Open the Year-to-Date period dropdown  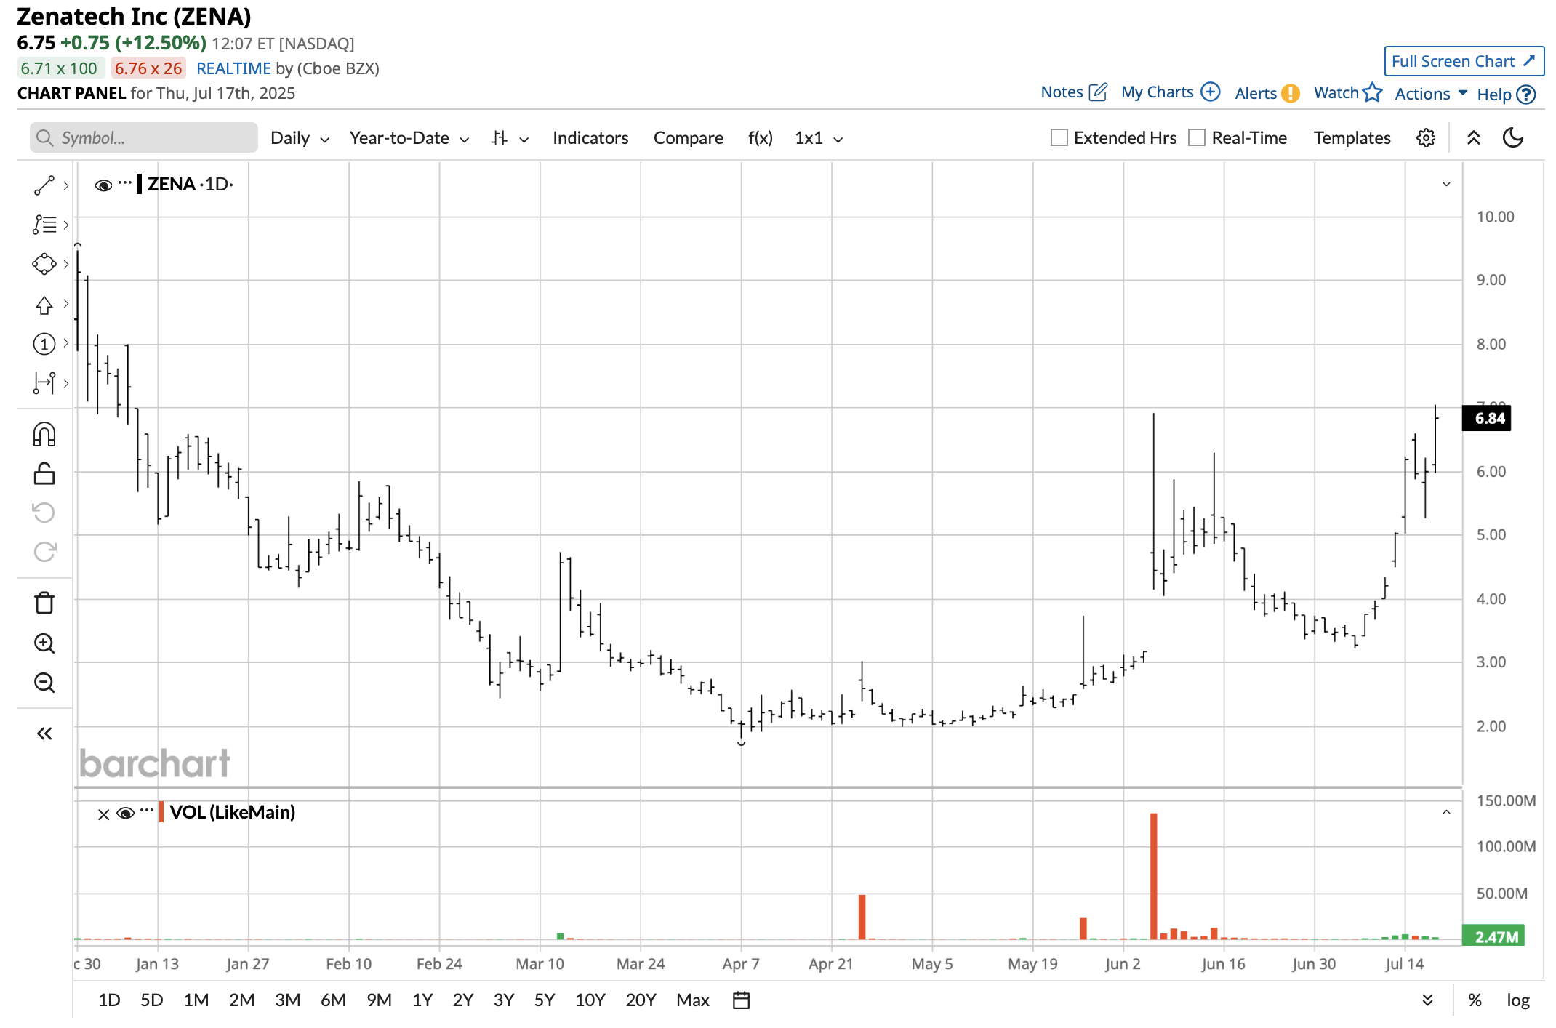409,138
